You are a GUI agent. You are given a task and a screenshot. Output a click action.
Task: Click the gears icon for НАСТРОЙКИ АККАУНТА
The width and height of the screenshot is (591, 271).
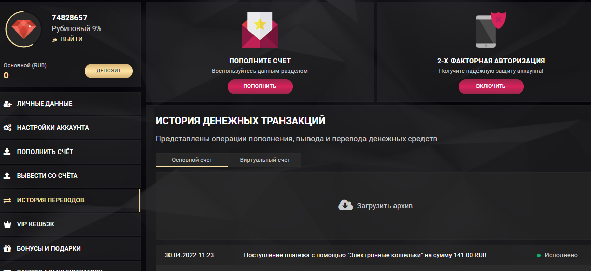pyautogui.click(x=7, y=128)
